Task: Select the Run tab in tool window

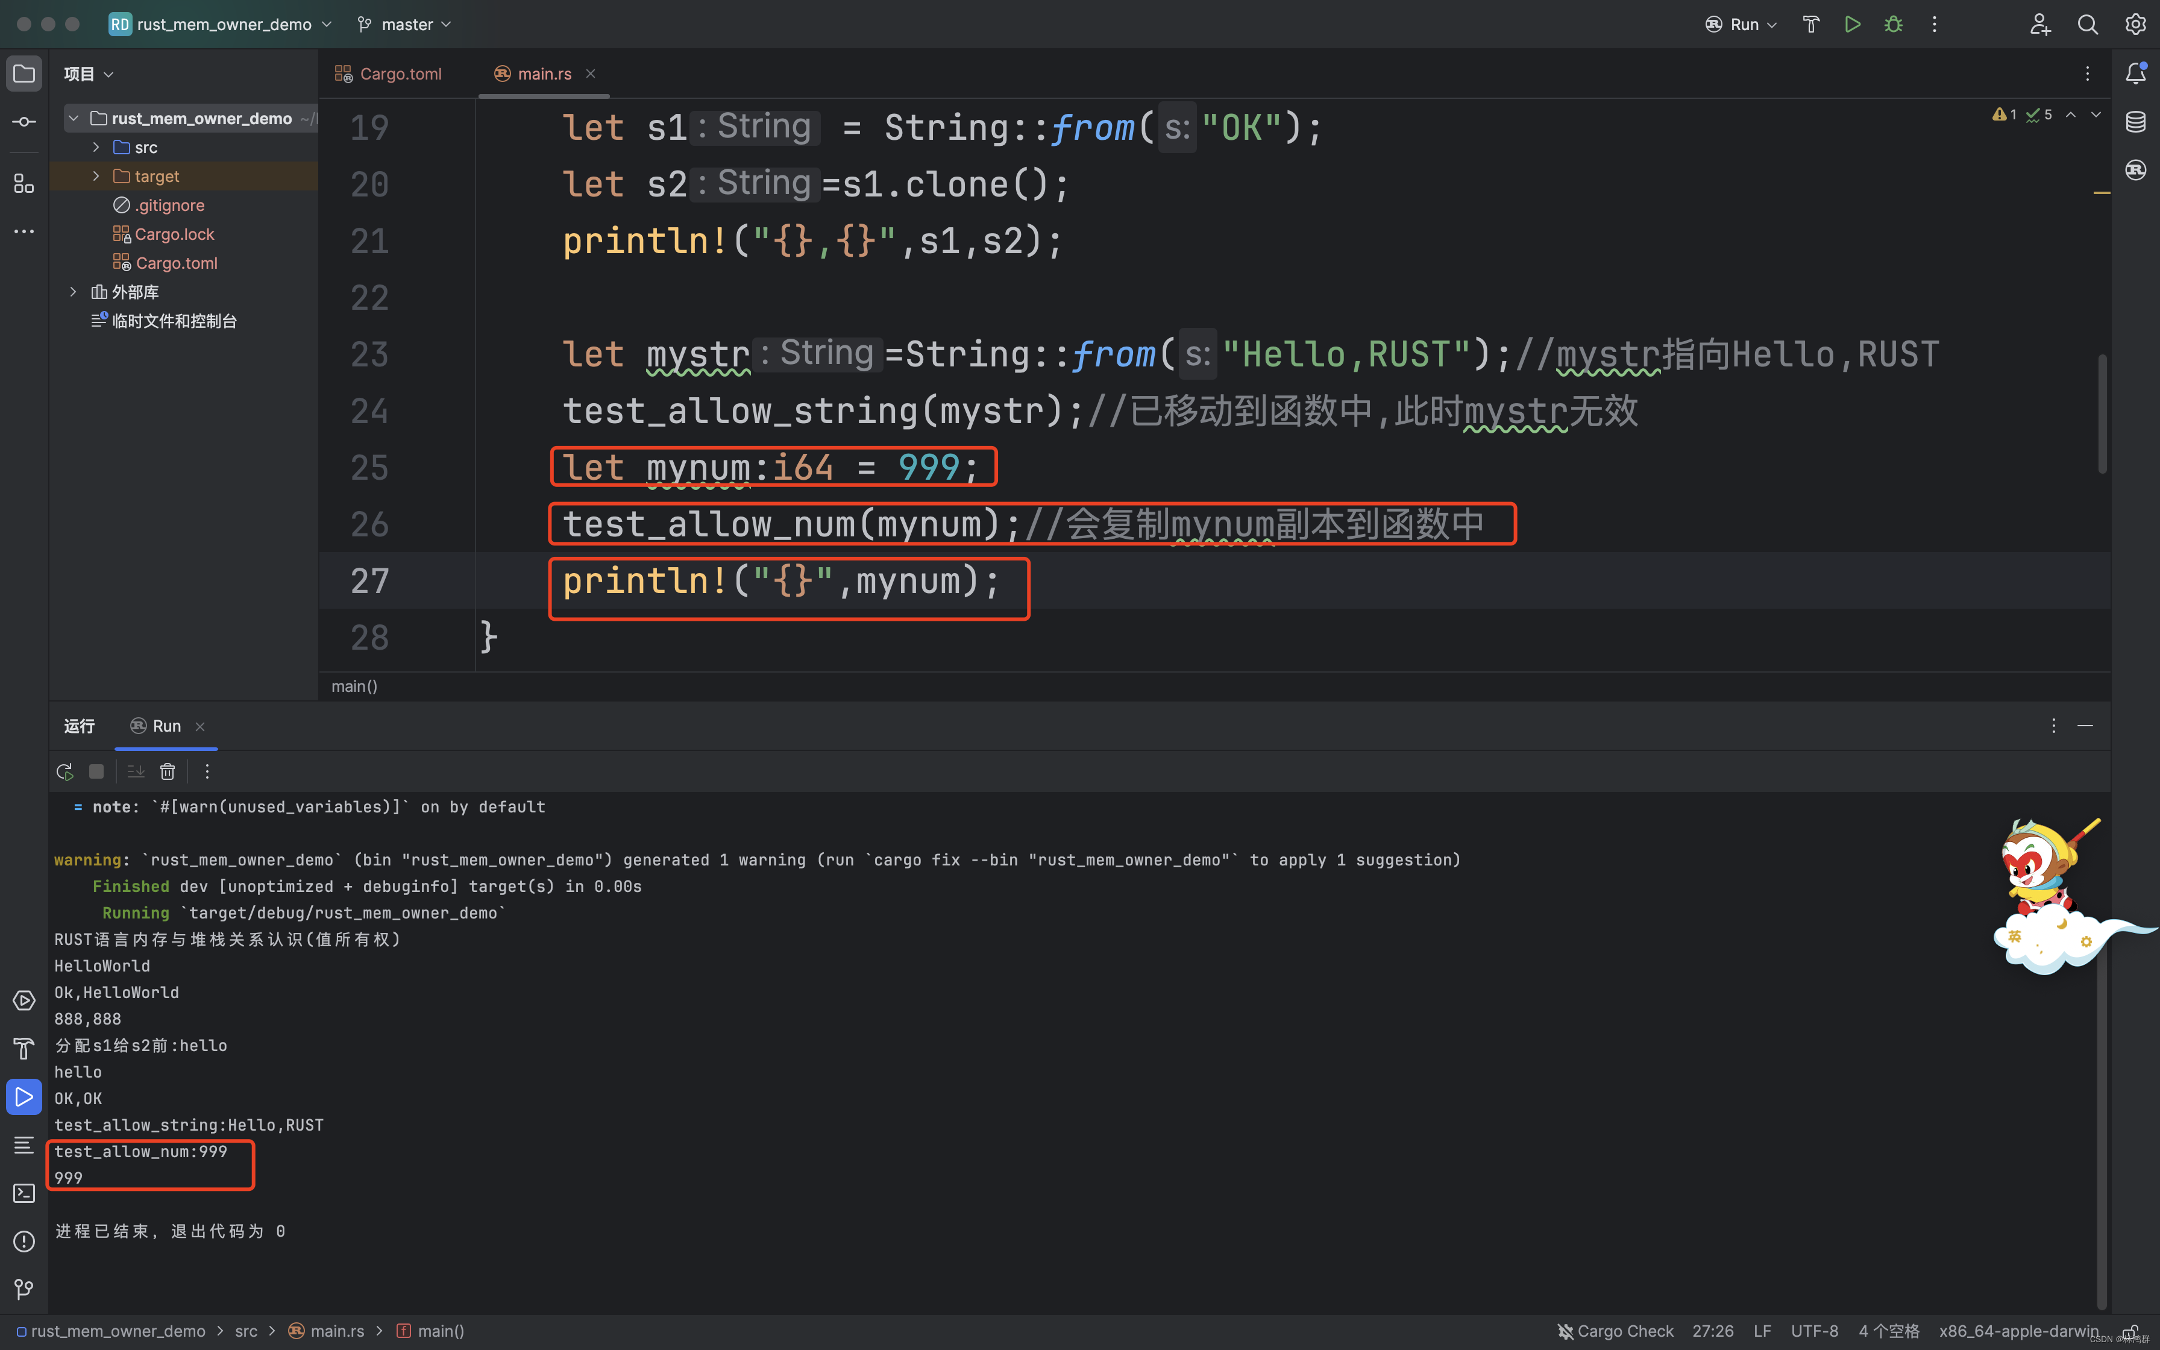Action: [x=165, y=726]
